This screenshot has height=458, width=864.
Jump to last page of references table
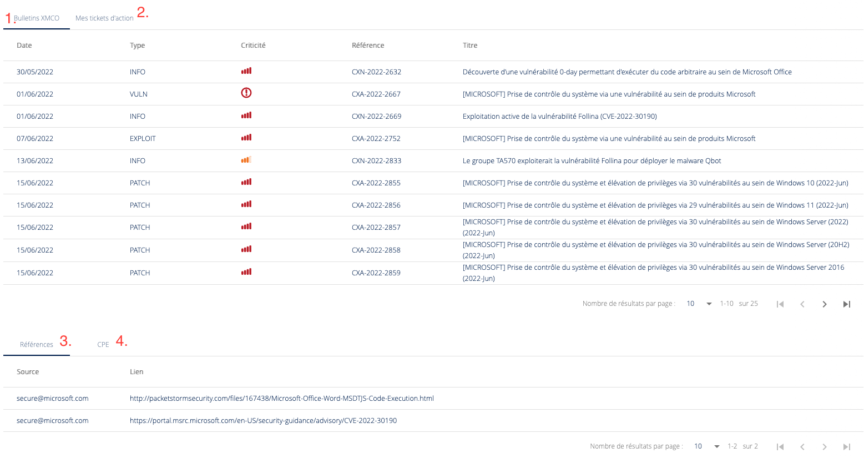847,447
